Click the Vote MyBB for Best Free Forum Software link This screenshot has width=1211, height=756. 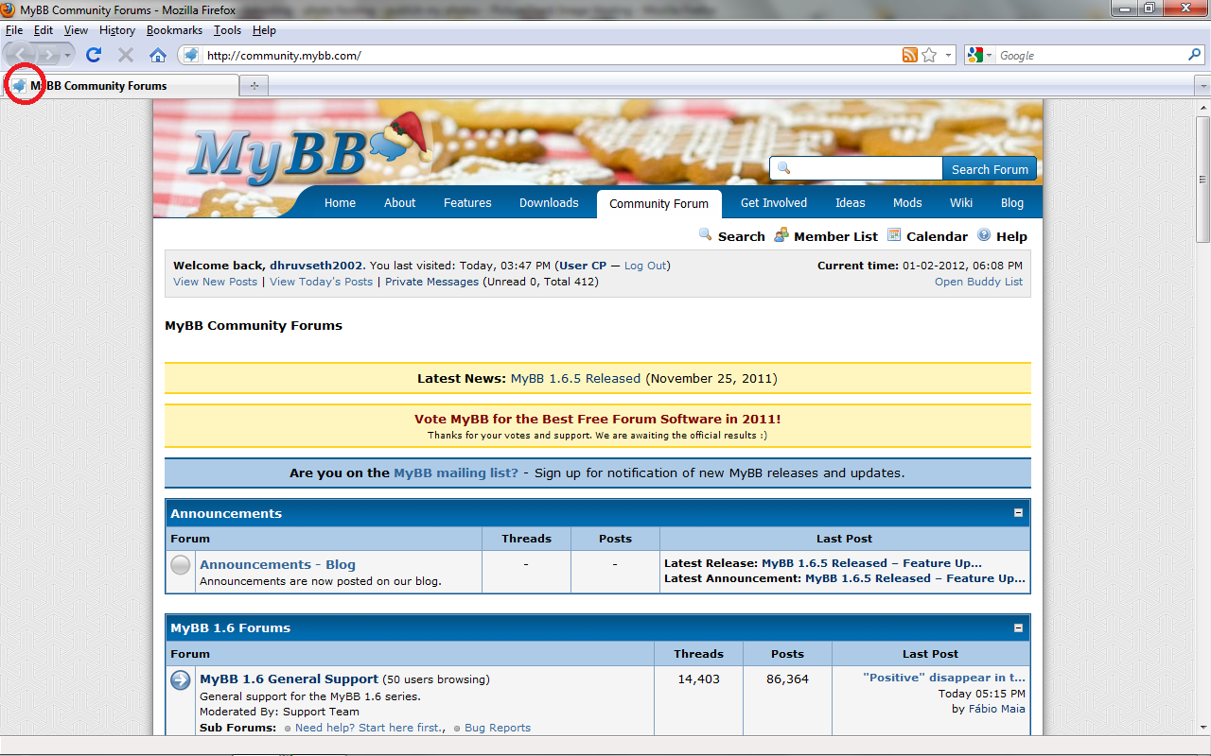[x=598, y=419]
